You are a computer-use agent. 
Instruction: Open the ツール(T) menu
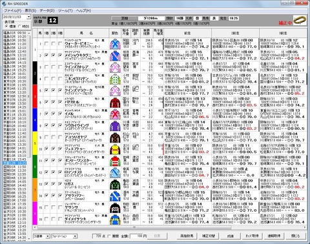click(65, 10)
